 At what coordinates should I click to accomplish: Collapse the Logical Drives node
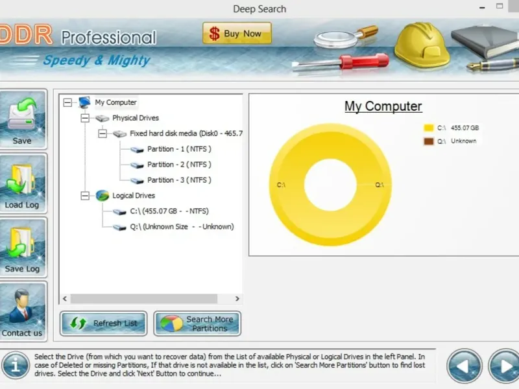coord(85,196)
